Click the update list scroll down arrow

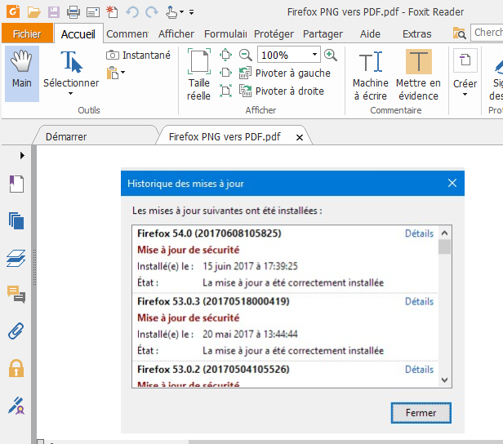pyautogui.click(x=444, y=380)
